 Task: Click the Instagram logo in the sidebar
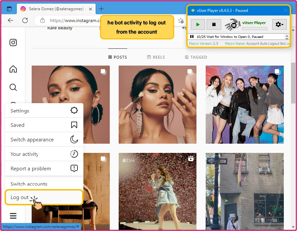coord(13,43)
